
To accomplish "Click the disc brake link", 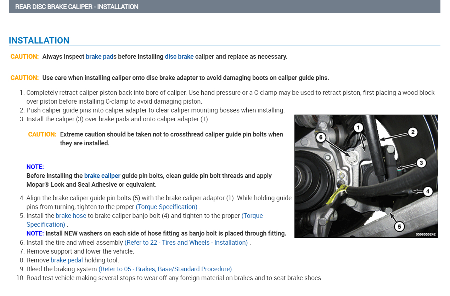I will [x=179, y=57].
